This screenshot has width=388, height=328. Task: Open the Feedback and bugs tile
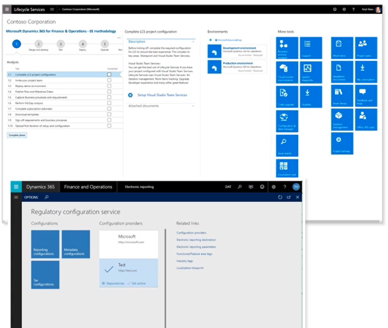(366, 96)
